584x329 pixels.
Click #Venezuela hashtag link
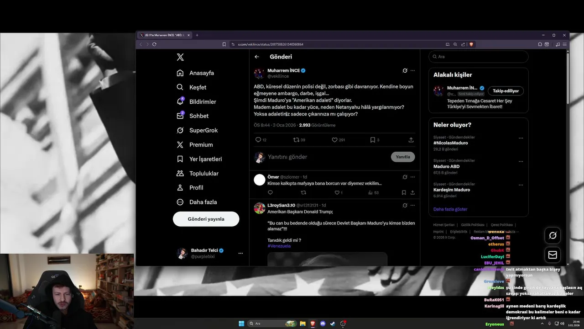[279, 246]
